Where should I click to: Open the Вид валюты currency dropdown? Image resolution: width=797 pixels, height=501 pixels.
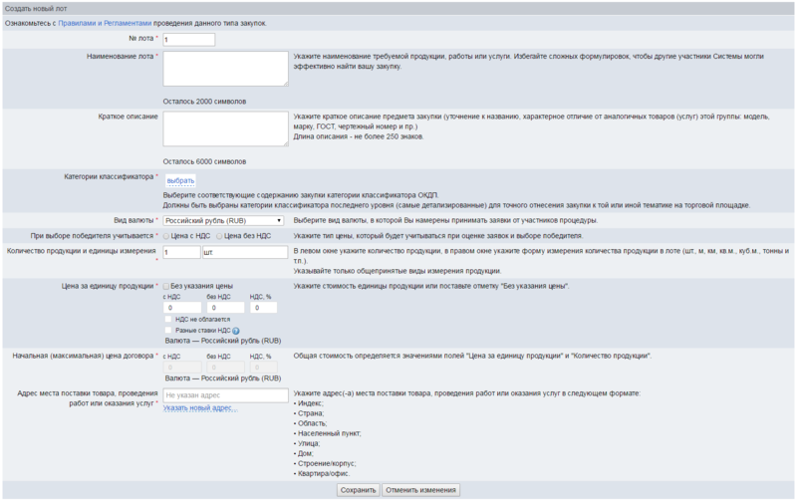coord(223,219)
